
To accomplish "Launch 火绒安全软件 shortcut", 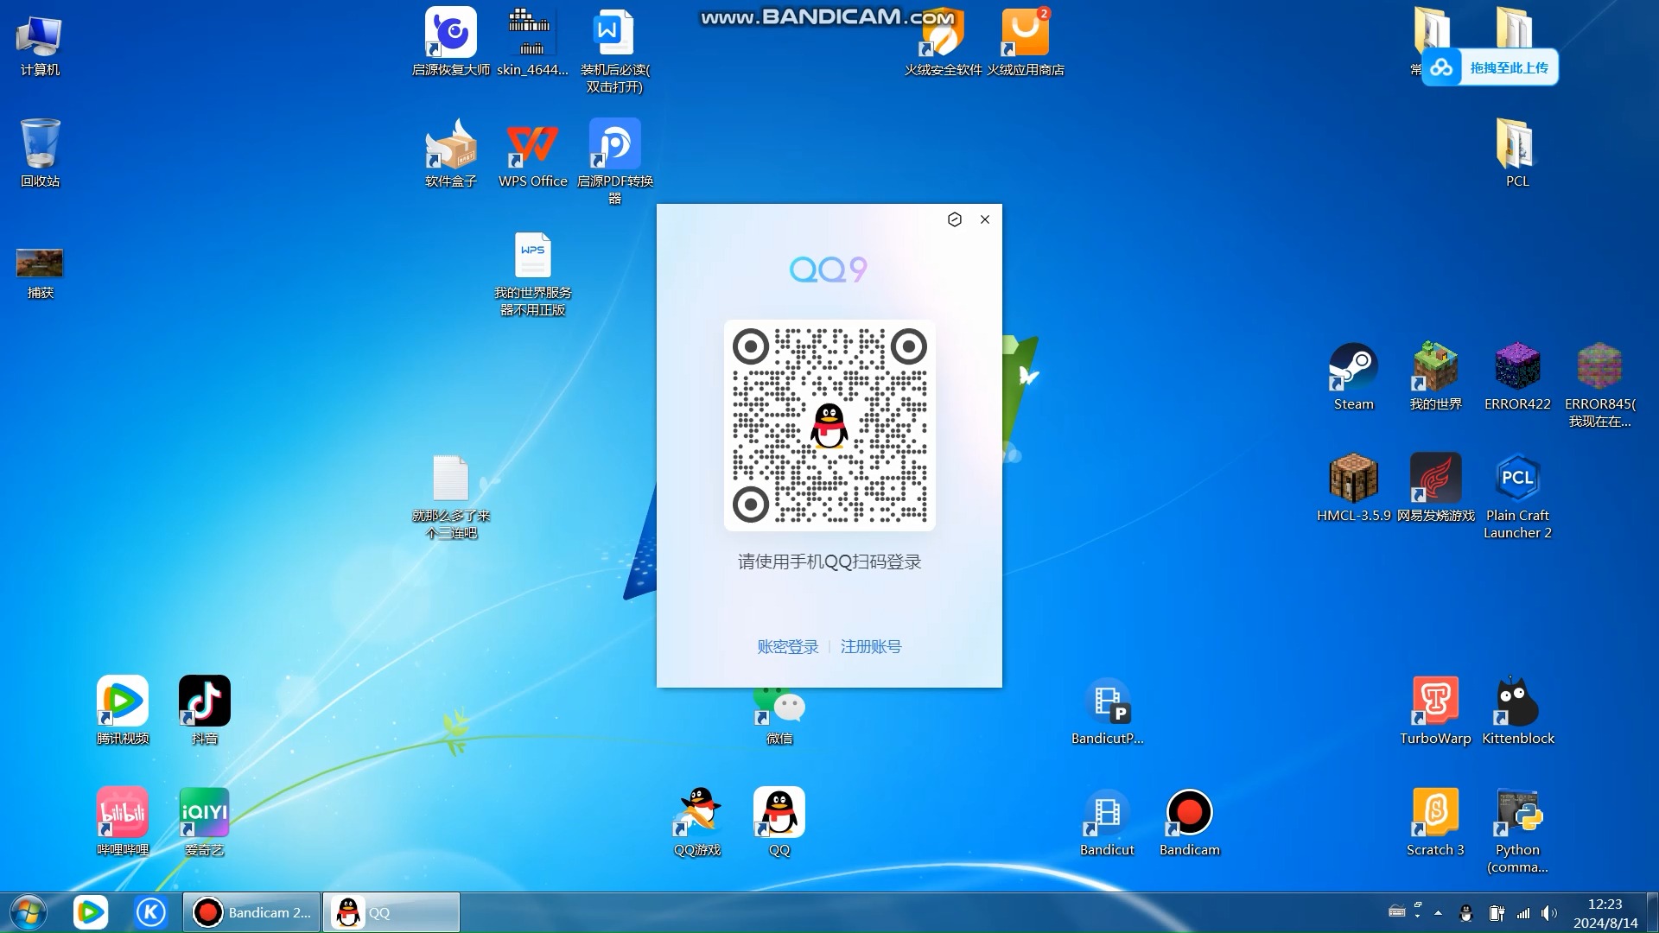I will click(x=943, y=41).
